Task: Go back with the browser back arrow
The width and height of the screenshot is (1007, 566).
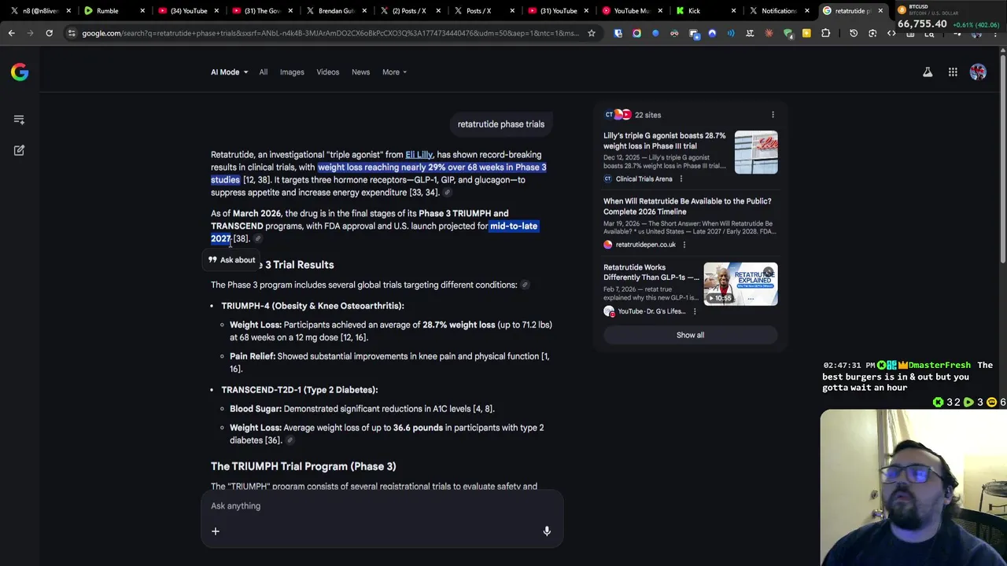Action: (11, 33)
